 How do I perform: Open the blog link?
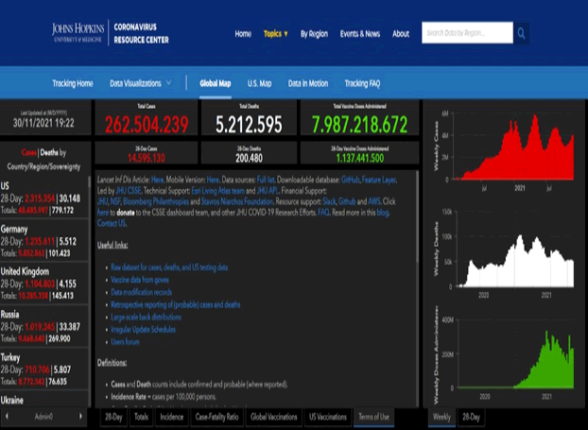coord(383,213)
